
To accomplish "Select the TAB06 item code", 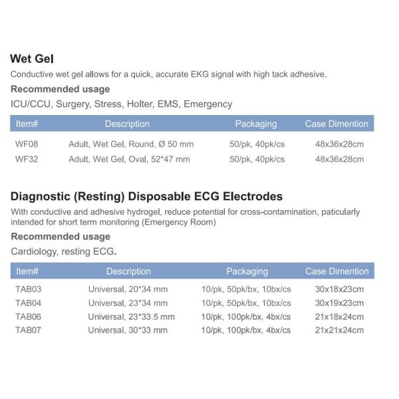I will [28, 317].
